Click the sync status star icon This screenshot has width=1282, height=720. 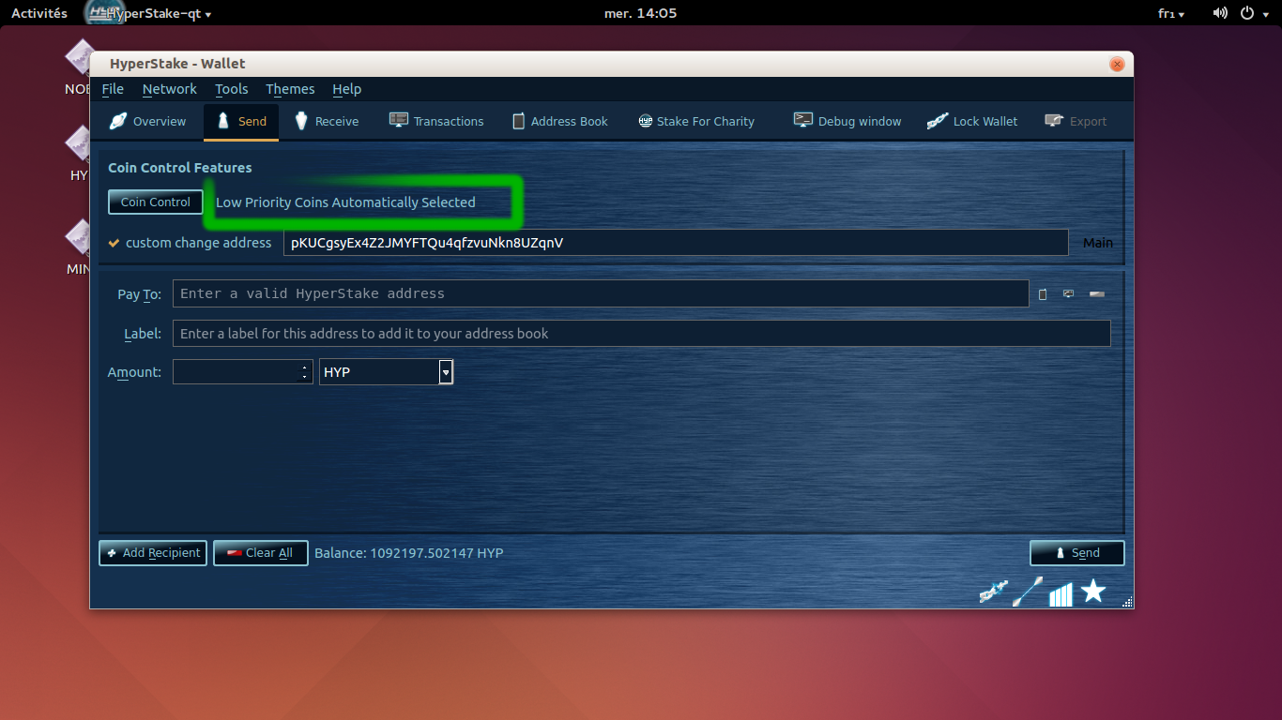tap(1093, 591)
